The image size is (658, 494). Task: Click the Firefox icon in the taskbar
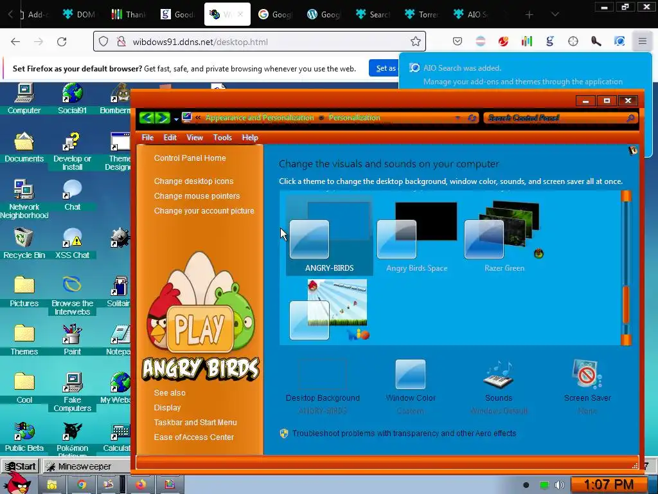click(141, 485)
